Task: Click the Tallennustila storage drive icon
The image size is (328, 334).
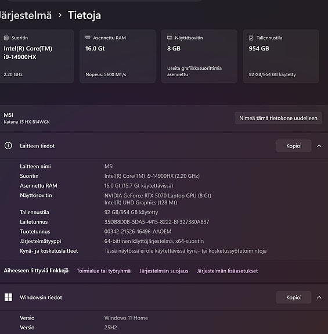Action: coord(251,38)
